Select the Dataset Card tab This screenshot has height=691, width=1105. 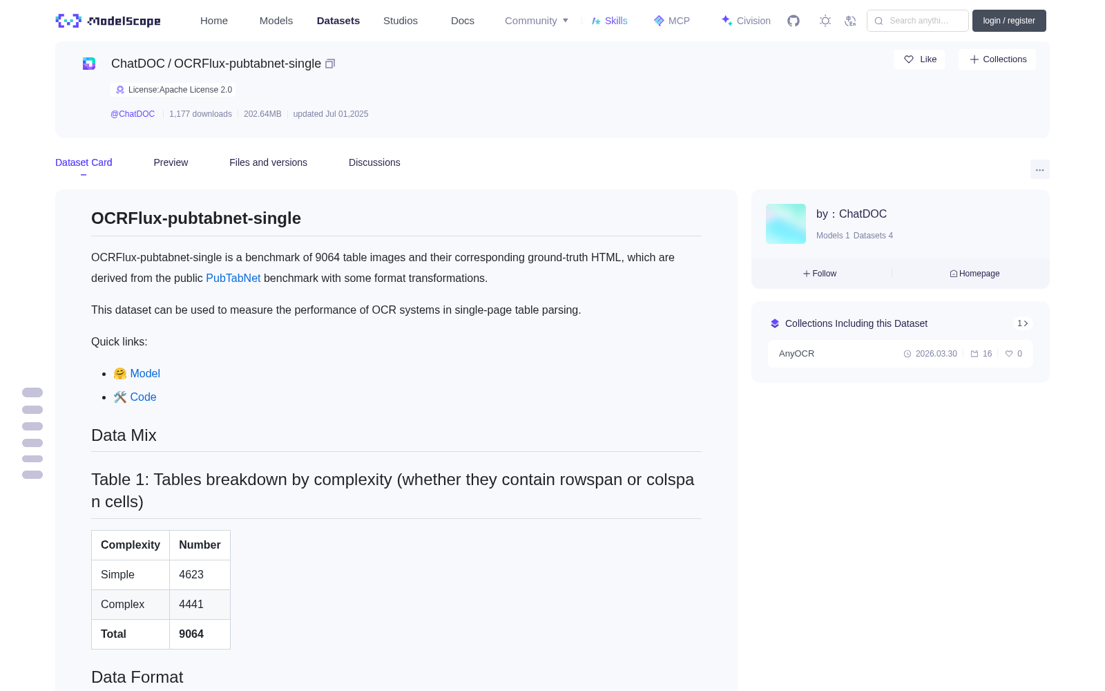(84, 162)
